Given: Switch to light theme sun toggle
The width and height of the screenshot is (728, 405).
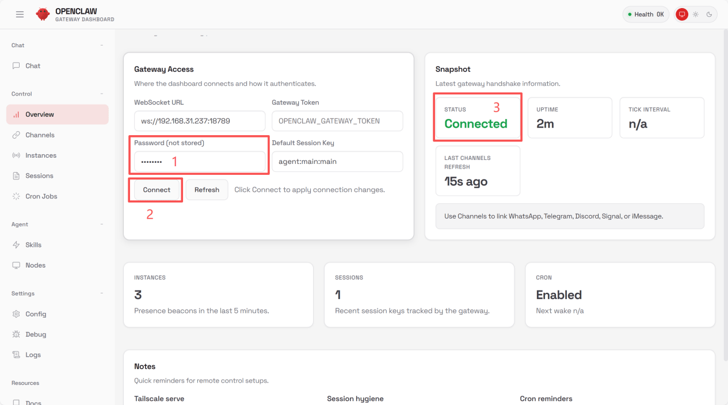Looking at the screenshot, I should pos(696,14).
